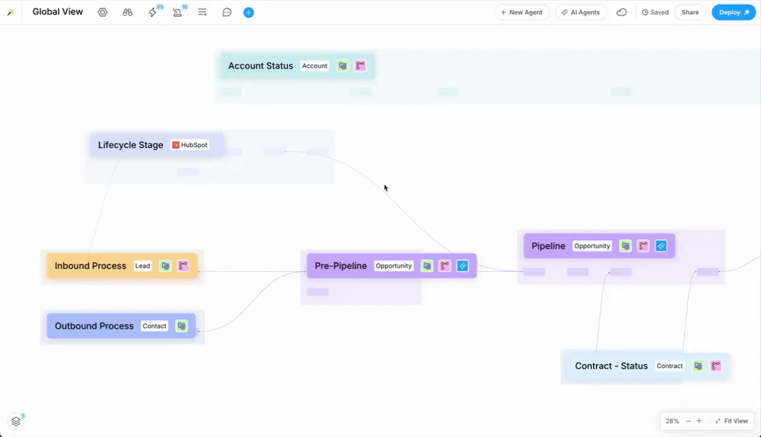The width and height of the screenshot is (761, 437).
Task: Open the chat bubble comments icon
Action: coord(227,13)
